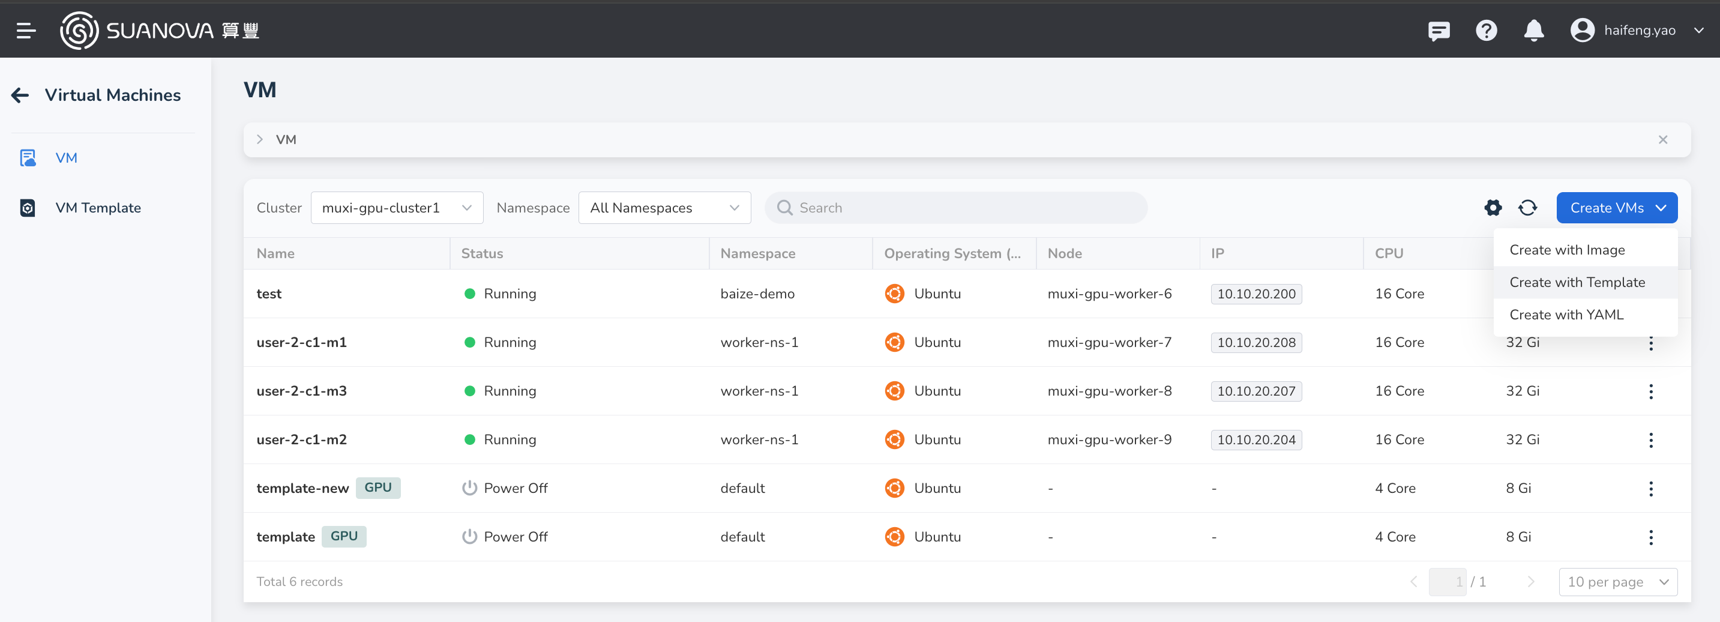This screenshot has height=622, width=1720.
Task: Click the Name column header
Action: click(275, 254)
